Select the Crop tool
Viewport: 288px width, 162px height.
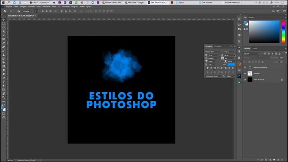point(4,35)
